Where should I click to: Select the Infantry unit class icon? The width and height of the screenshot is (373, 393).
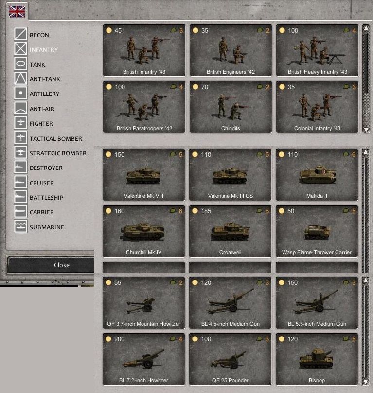(x=20, y=49)
